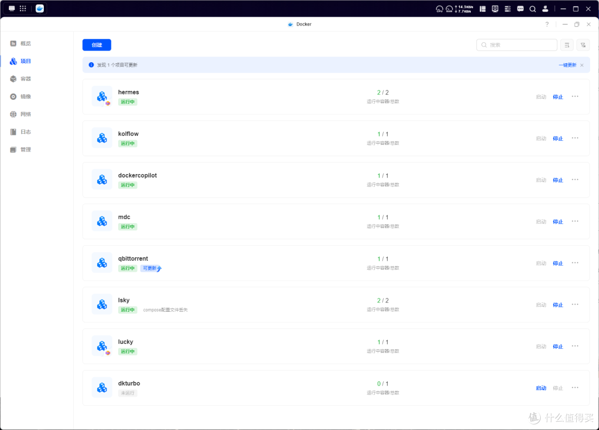Click the RAM gauge indicator
Screen dimensions: 599x430
(449, 9)
